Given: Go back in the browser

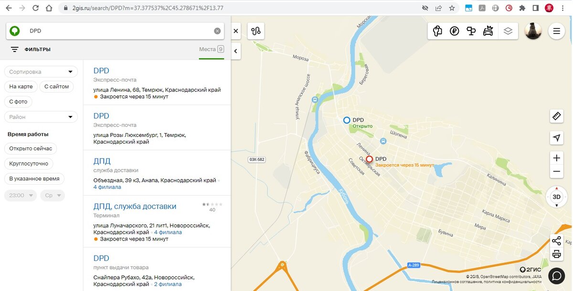Looking at the screenshot, I should pyautogui.click(x=9, y=8).
